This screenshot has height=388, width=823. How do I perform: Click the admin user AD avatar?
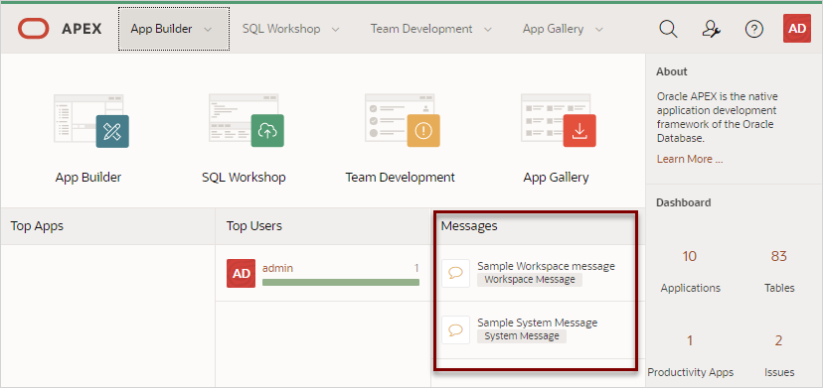pyautogui.click(x=241, y=273)
